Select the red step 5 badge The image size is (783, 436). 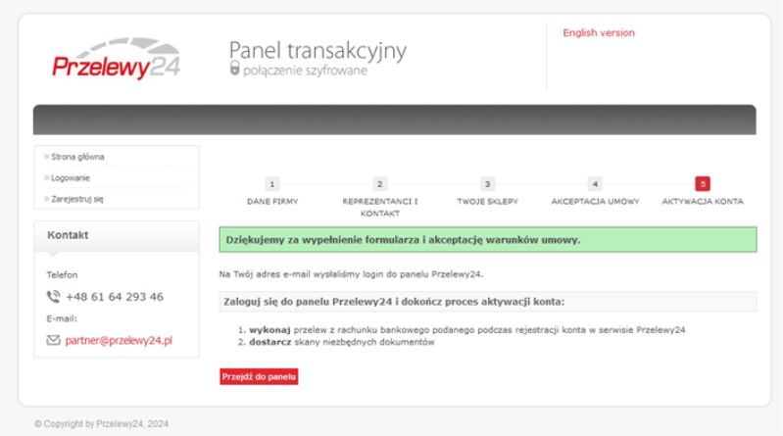point(702,183)
